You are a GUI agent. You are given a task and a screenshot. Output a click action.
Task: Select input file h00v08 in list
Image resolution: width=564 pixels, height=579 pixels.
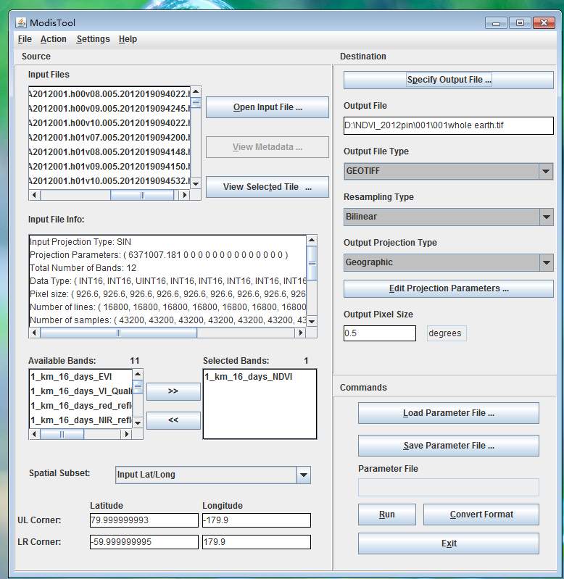109,94
